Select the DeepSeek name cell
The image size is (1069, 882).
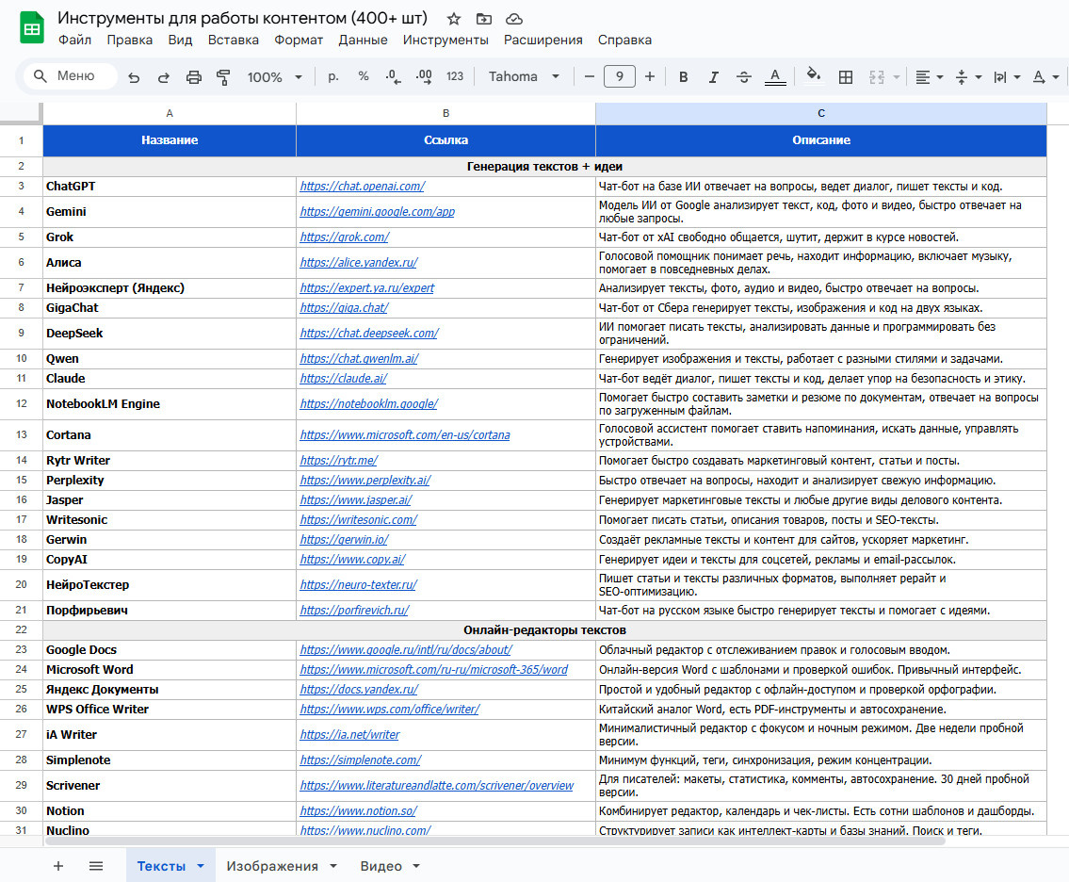tap(170, 333)
